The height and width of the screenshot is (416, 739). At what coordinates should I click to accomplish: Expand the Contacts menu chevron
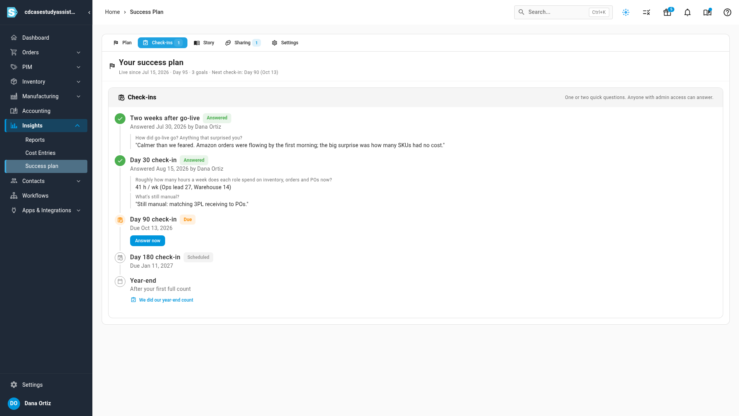click(79, 181)
